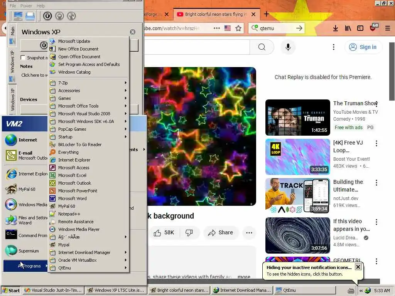This screenshot has height=296, width=395.
Task: Open Internet Download Manager taskbar item
Action: pos(242,290)
